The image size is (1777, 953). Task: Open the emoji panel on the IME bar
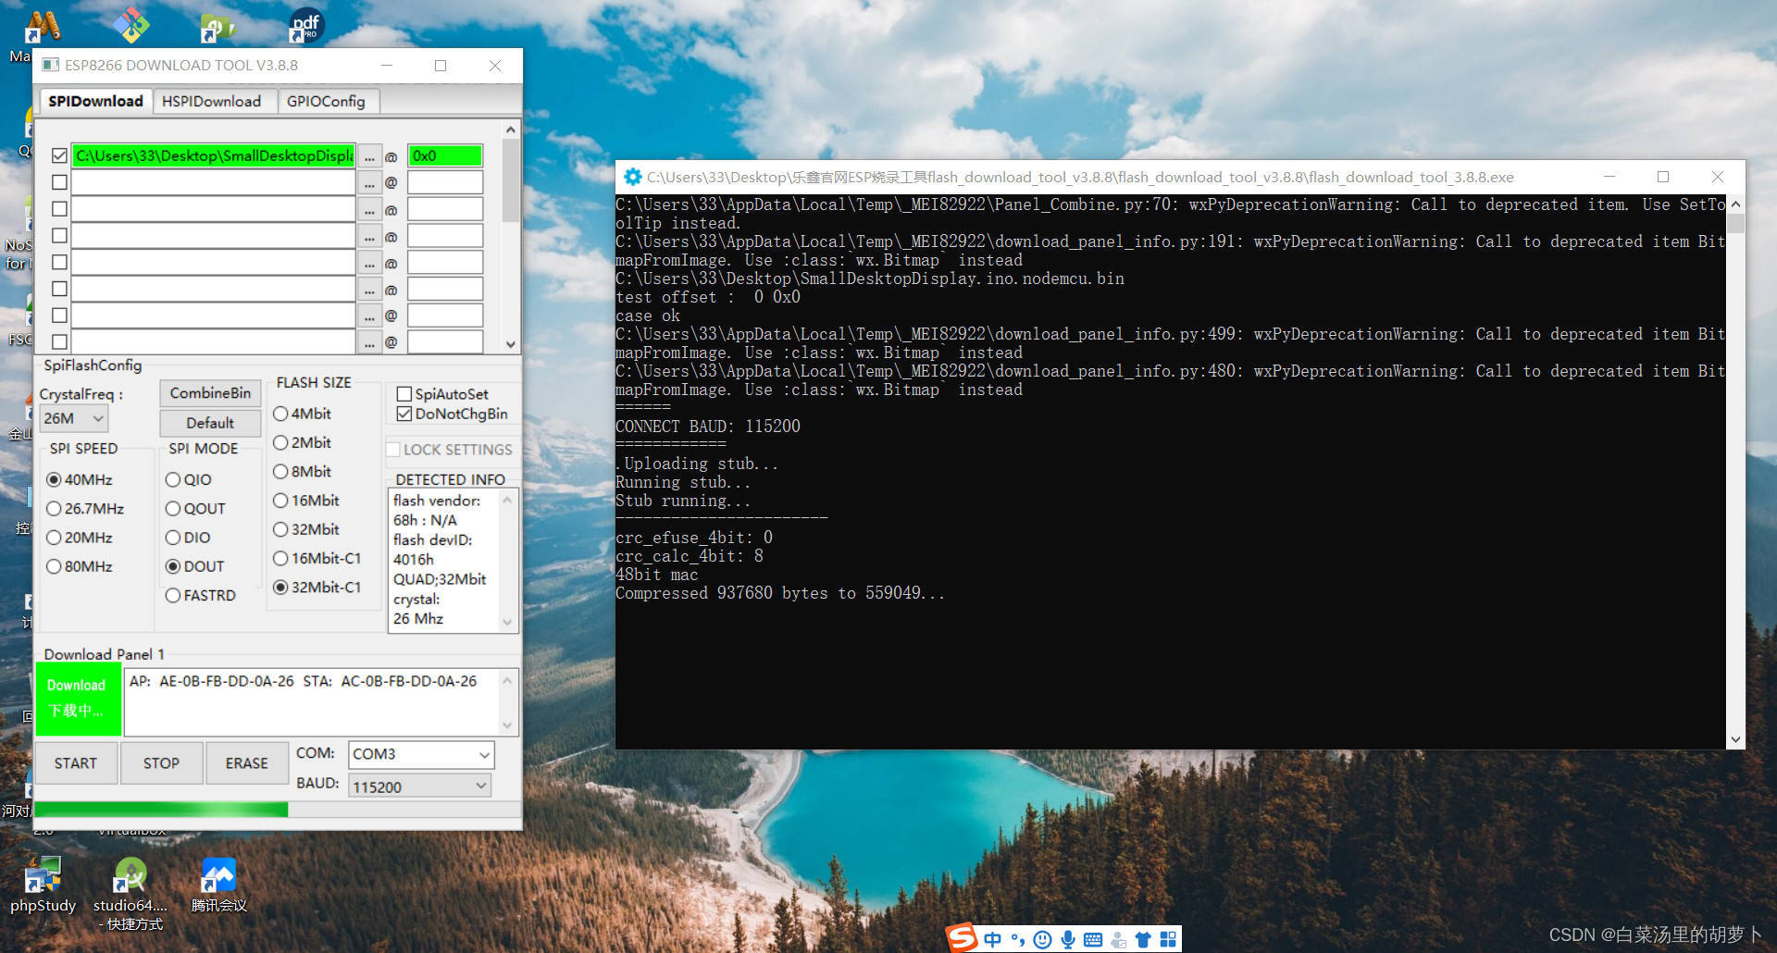click(x=1042, y=940)
